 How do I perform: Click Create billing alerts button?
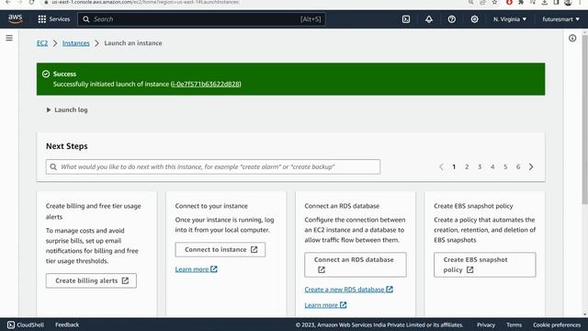91,280
